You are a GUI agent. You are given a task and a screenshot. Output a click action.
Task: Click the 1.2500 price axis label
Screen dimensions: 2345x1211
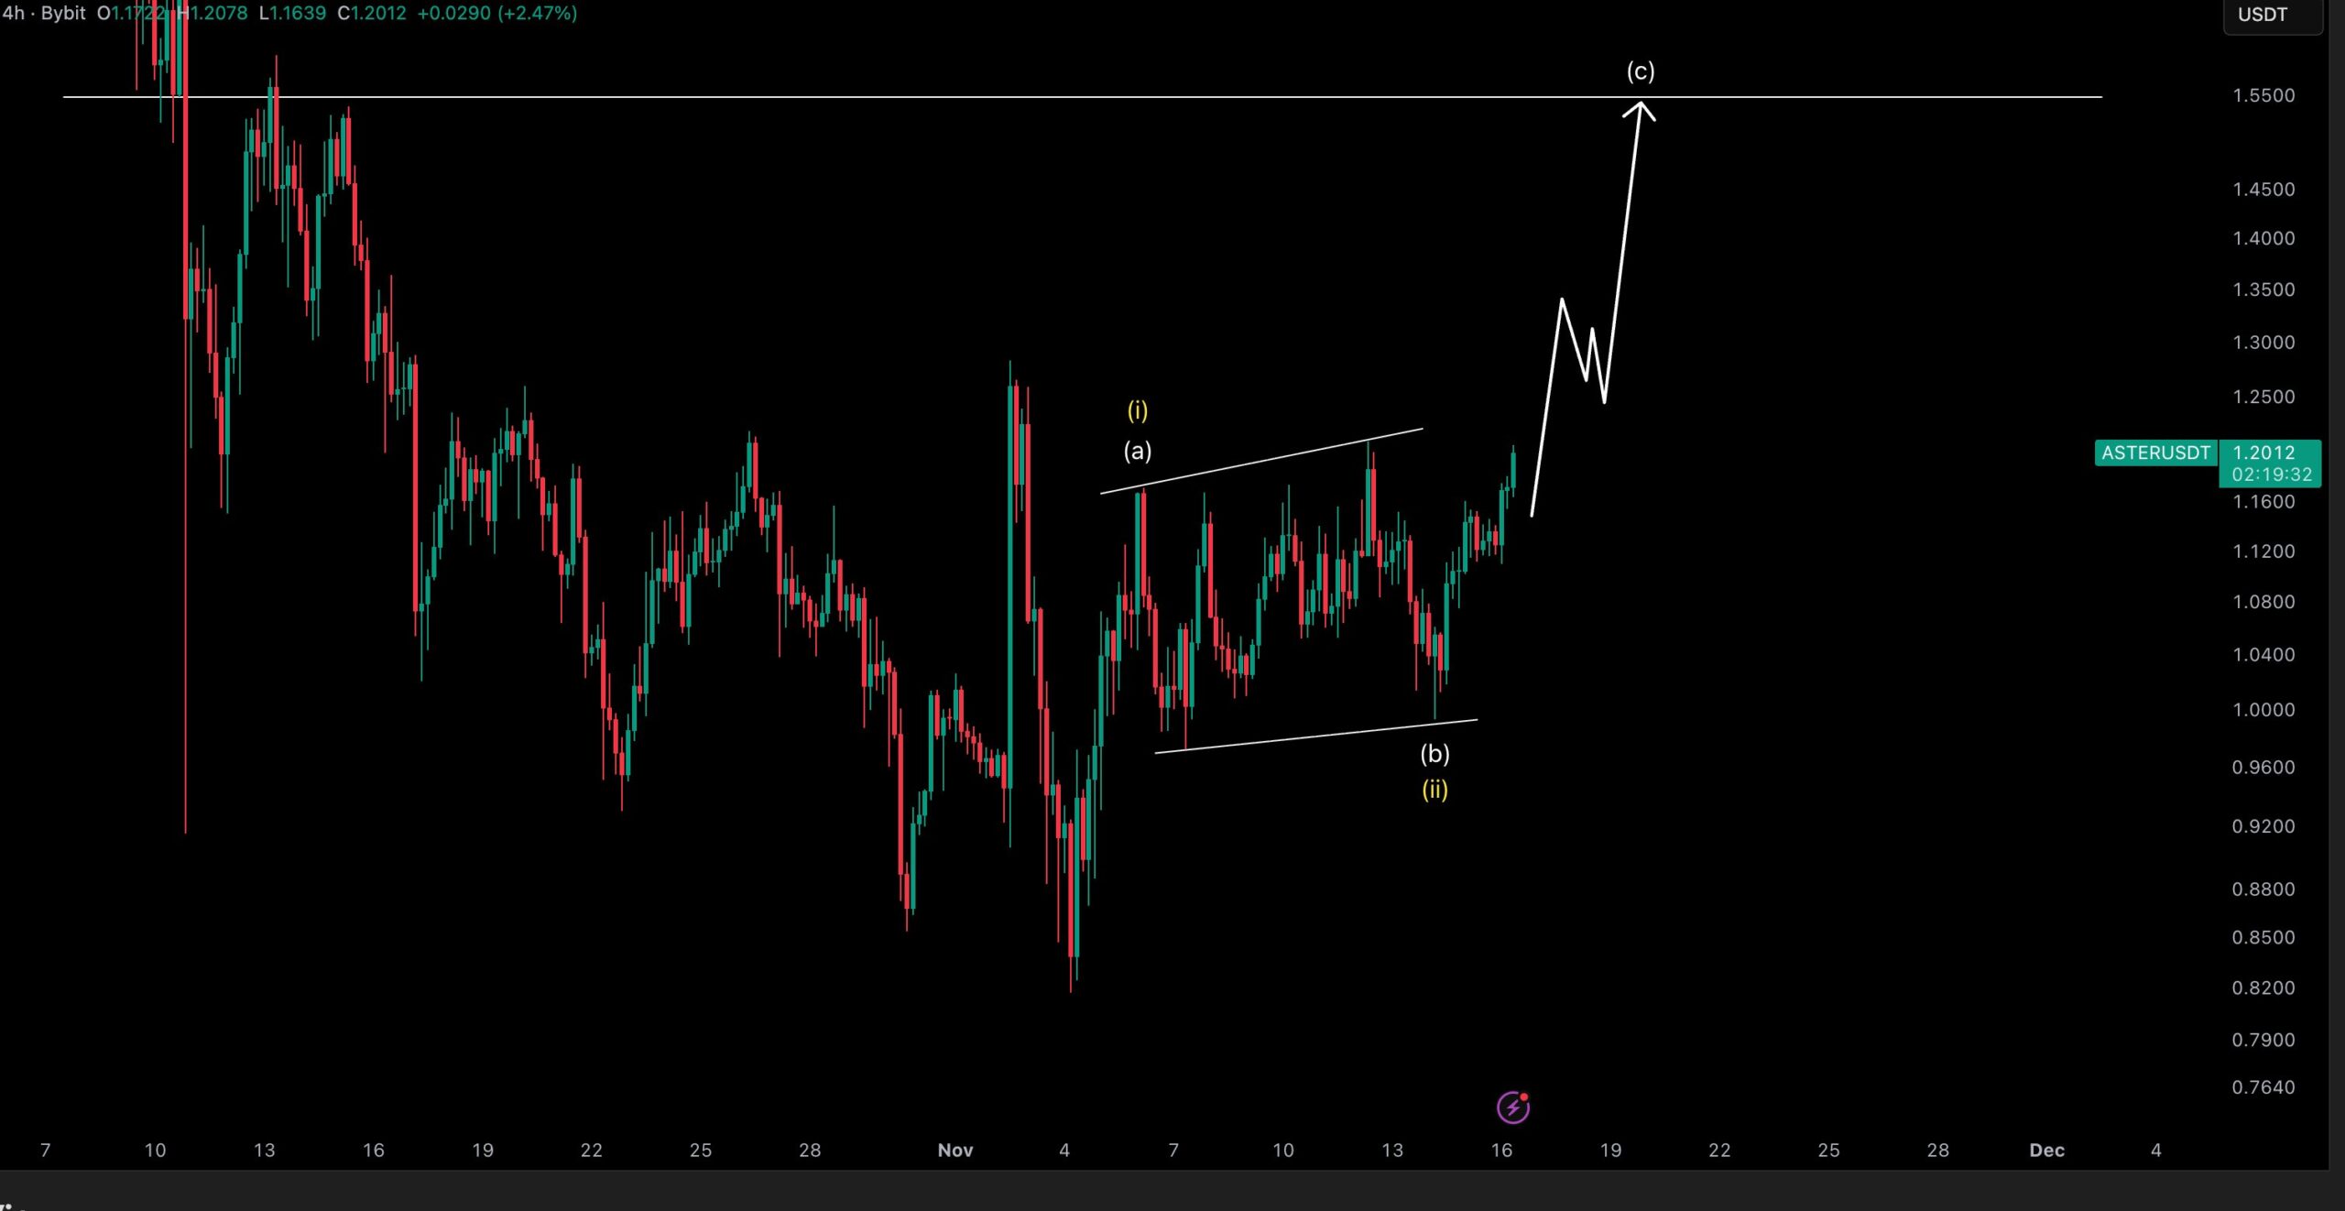[x=2263, y=397]
